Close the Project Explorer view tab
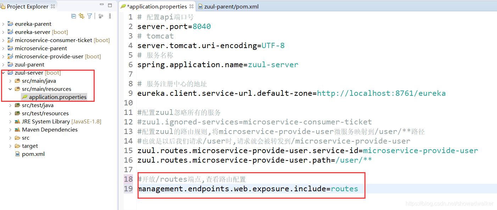Image resolution: width=497 pixels, height=210 pixels. 53,6
